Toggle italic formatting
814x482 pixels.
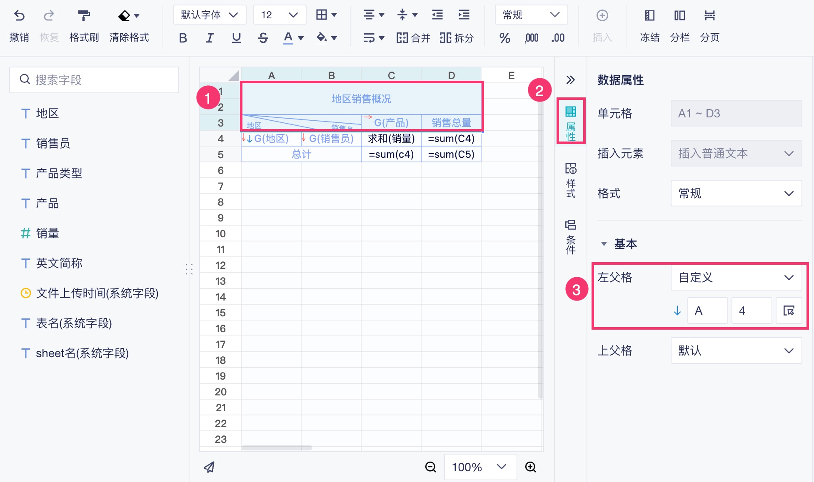click(210, 38)
